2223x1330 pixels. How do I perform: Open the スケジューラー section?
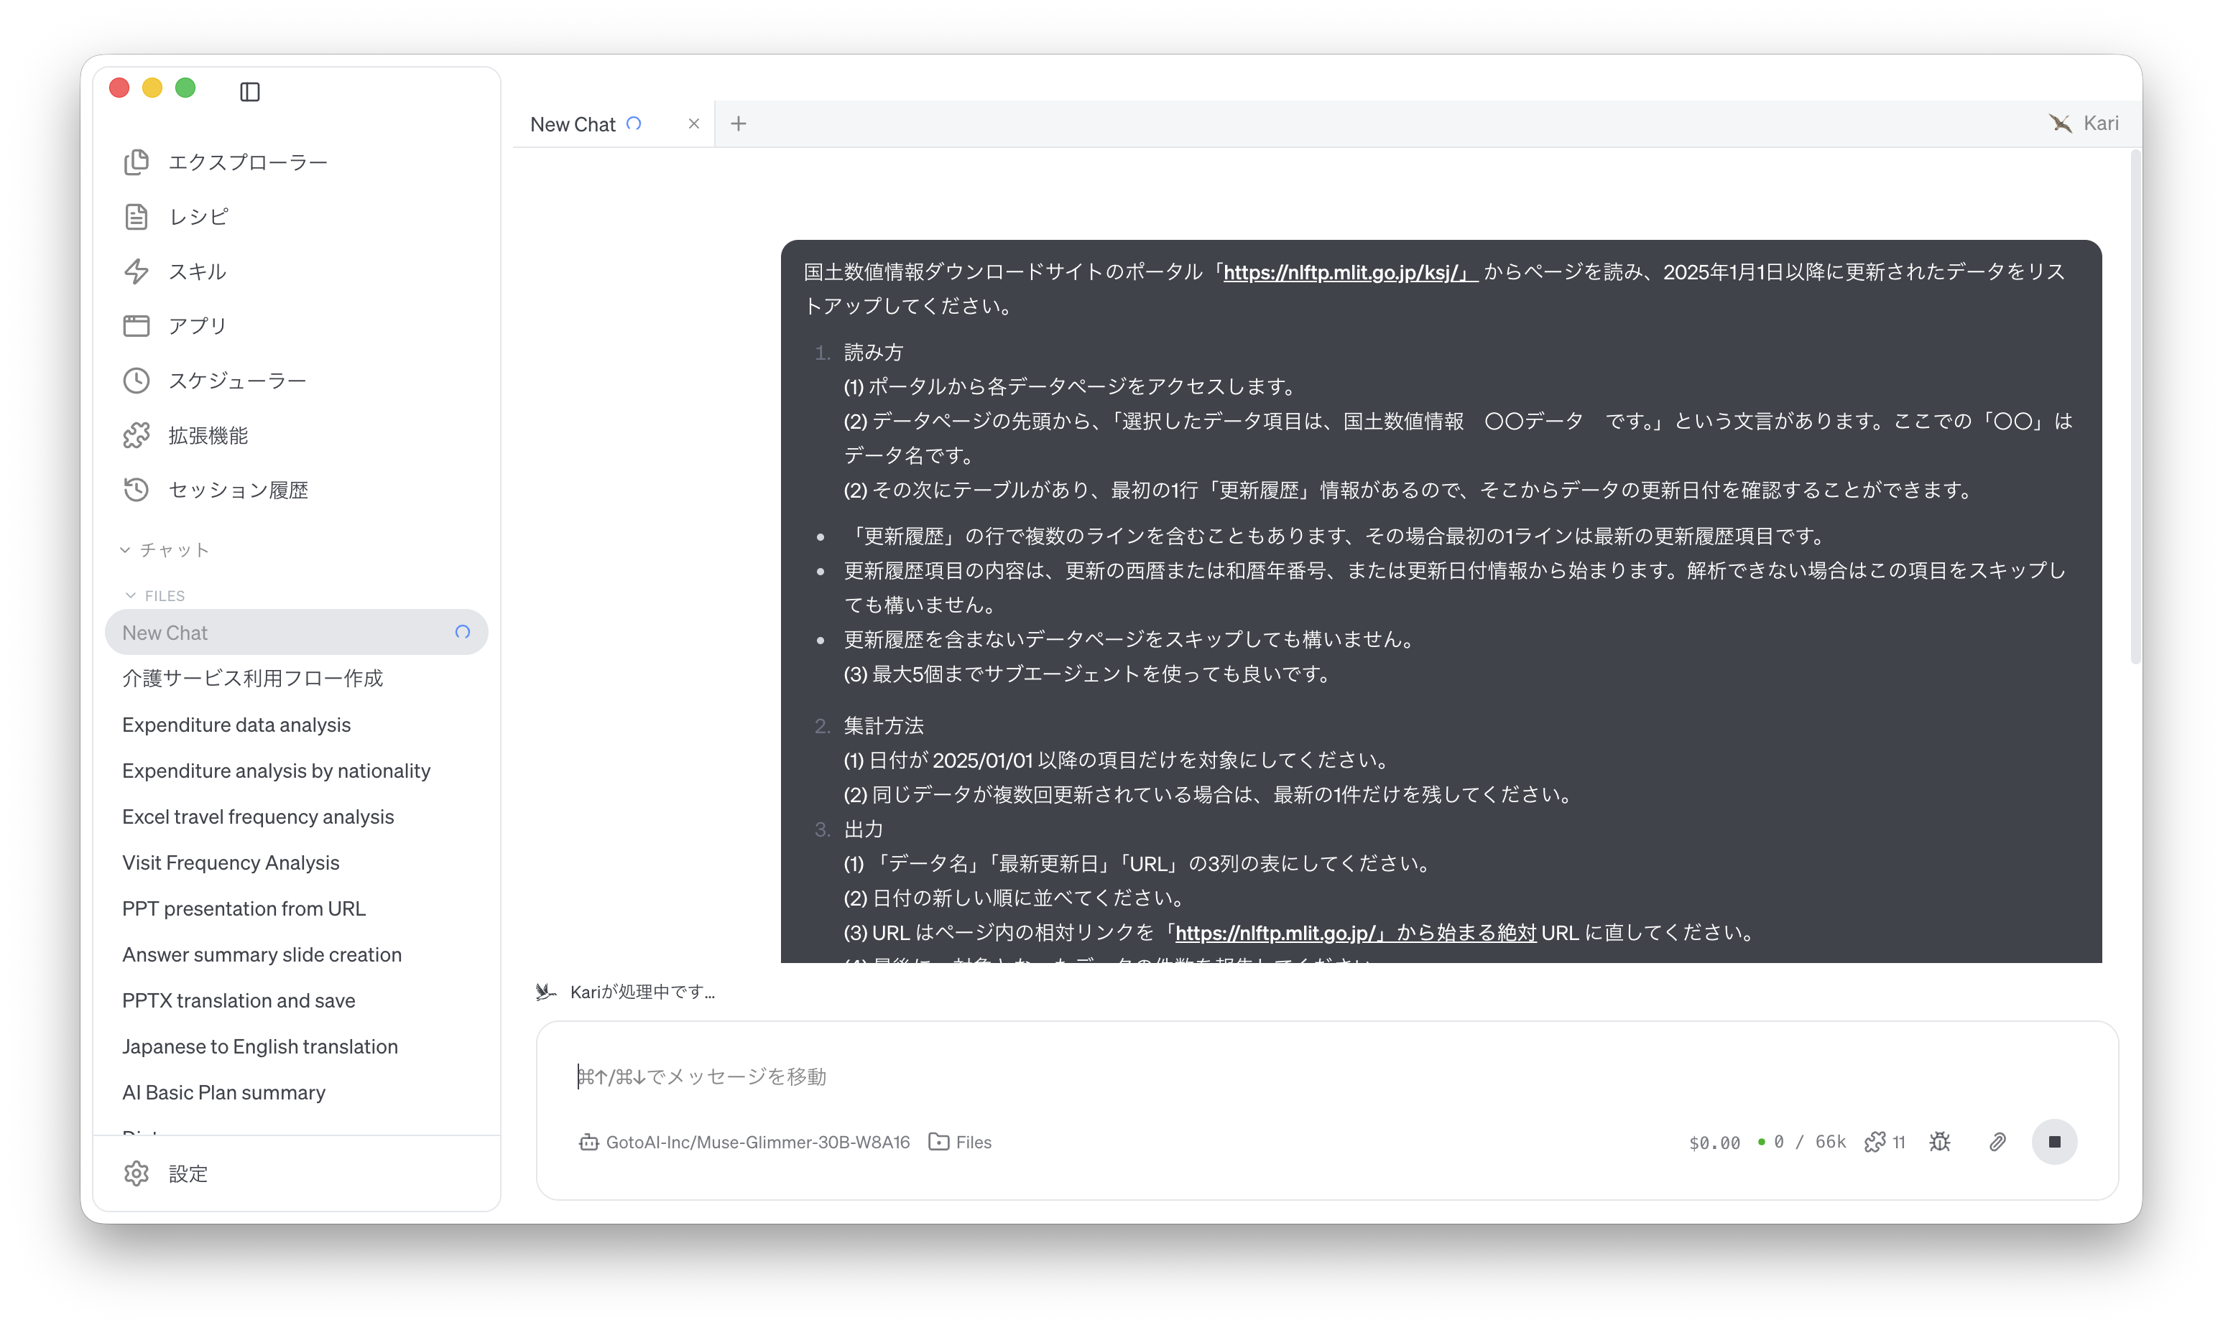click(215, 380)
